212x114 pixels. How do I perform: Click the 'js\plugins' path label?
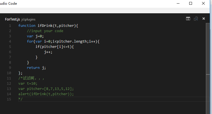coord(28,20)
